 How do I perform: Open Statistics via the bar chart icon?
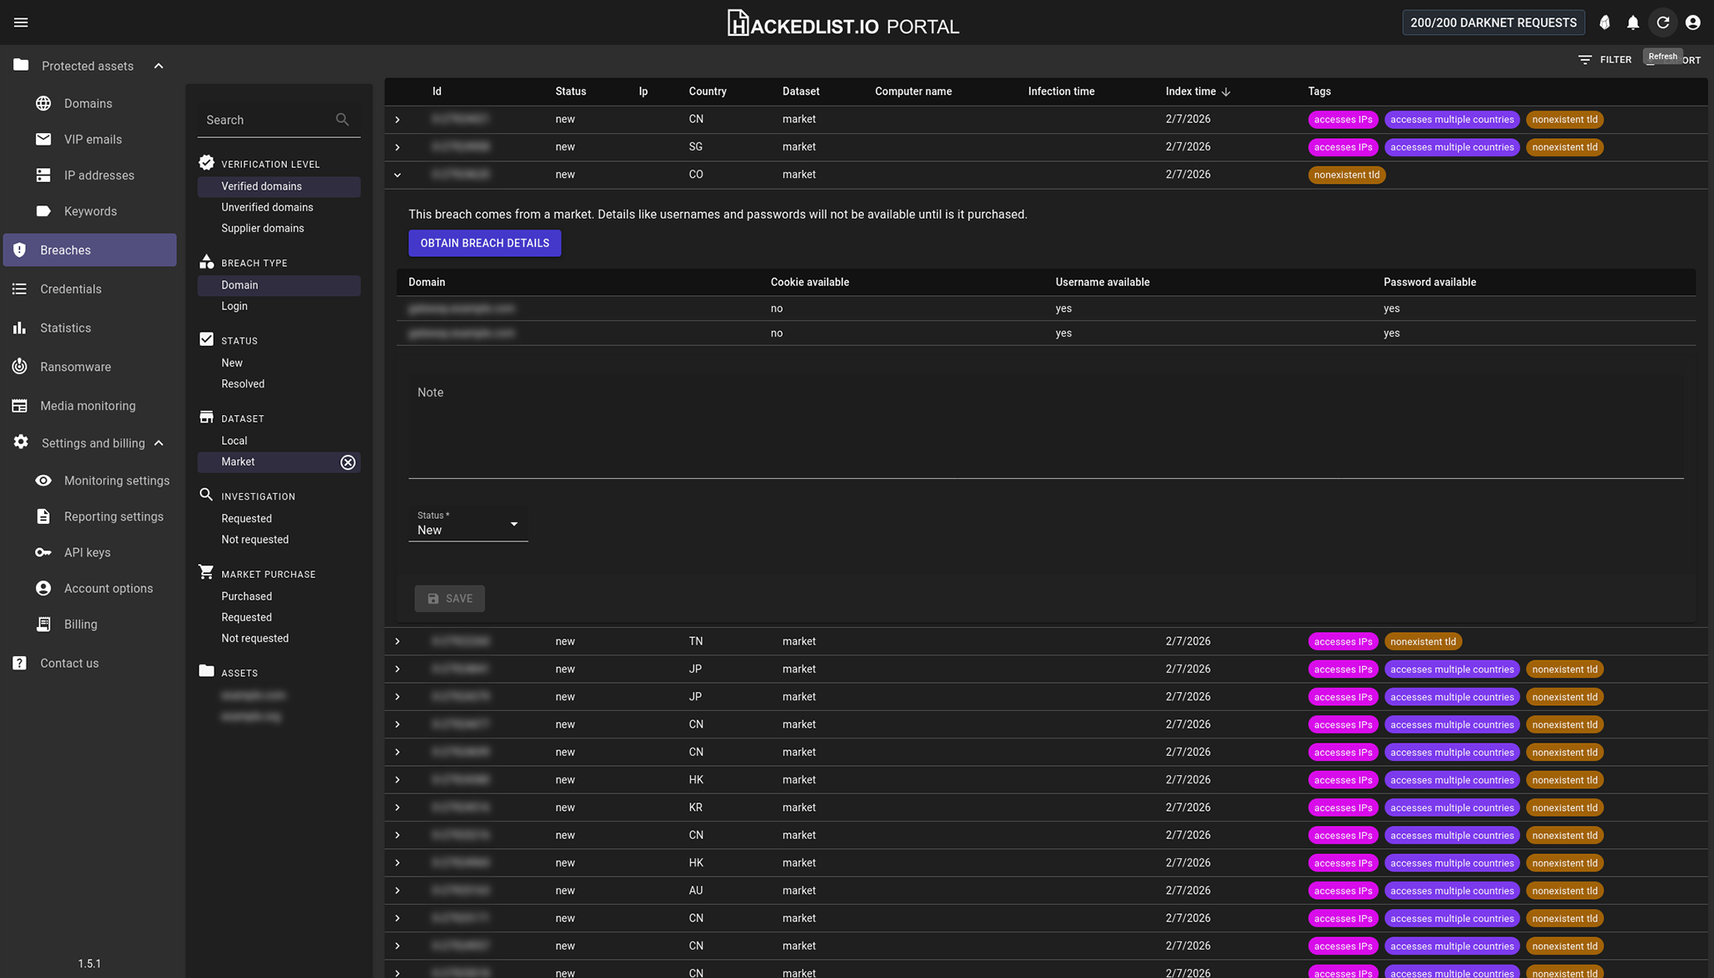click(19, 328)
